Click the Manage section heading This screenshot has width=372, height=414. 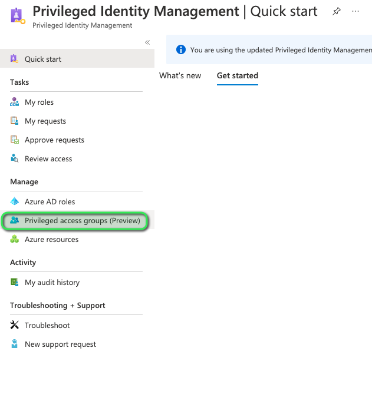24,181
